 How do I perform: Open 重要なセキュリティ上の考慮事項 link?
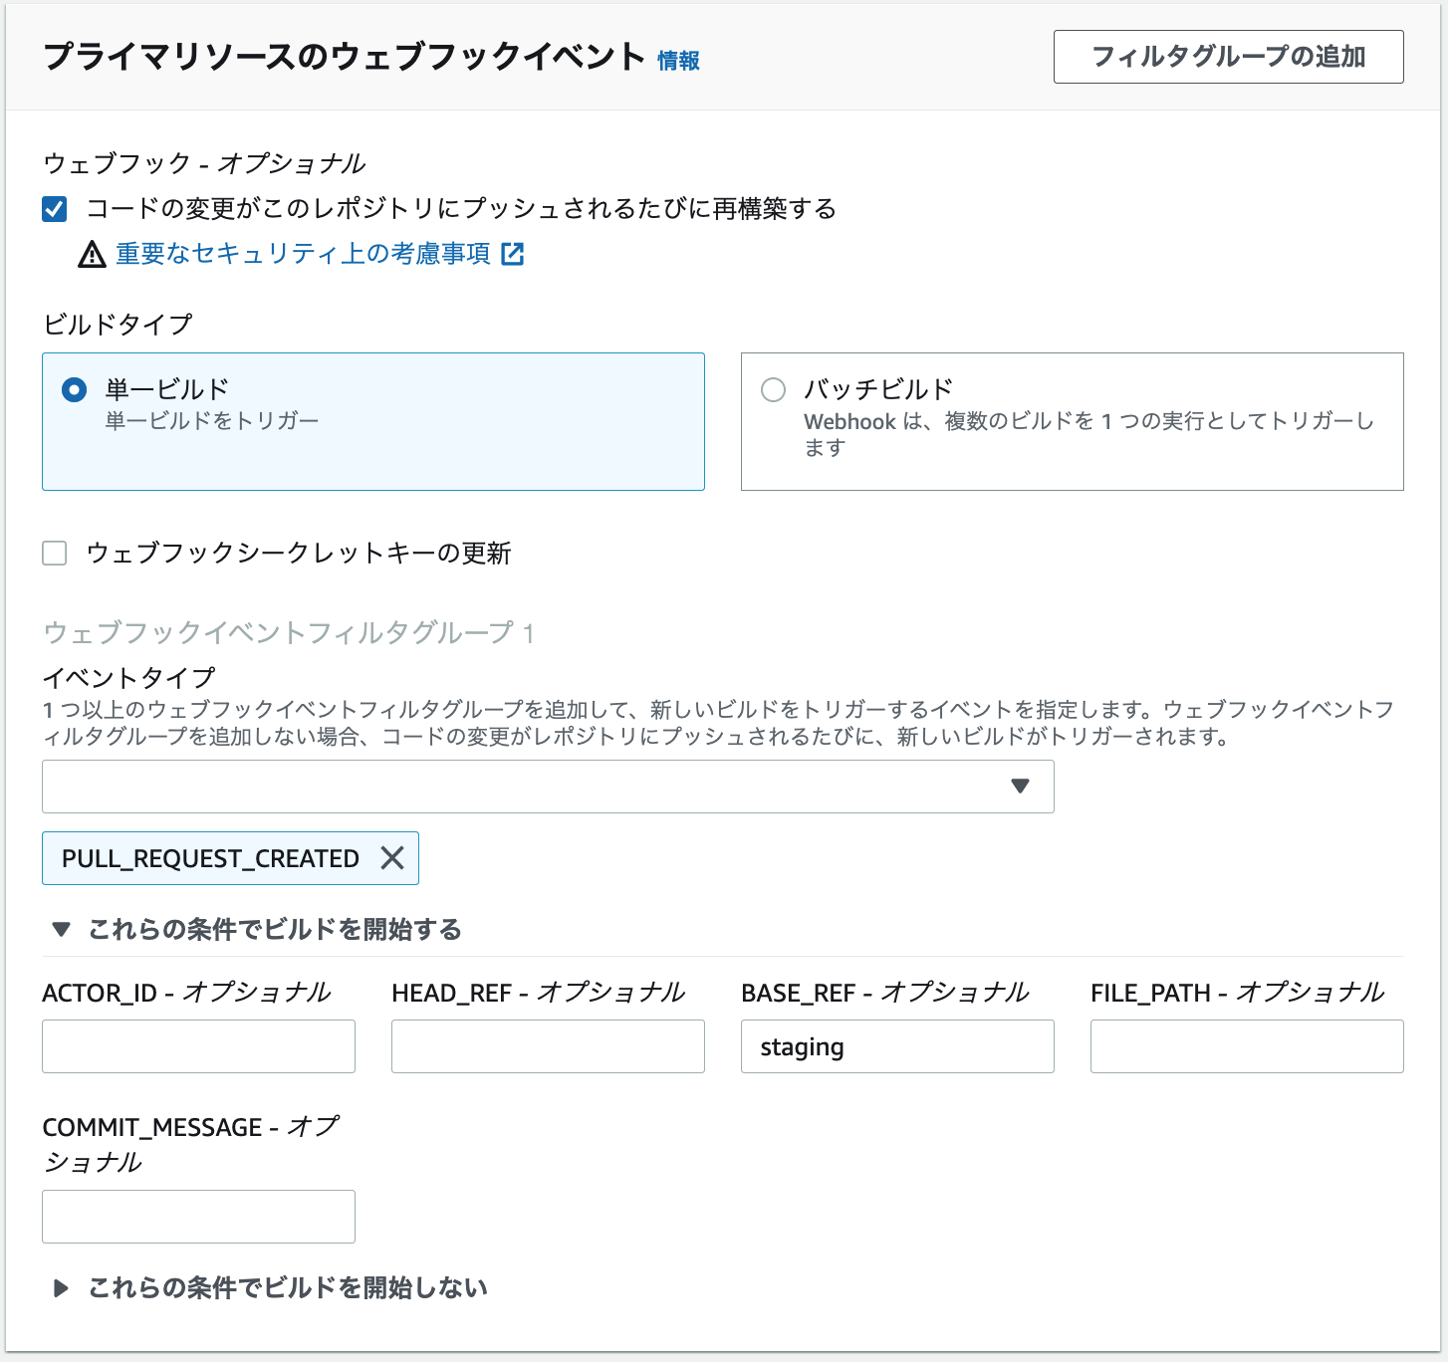click(303, 254)
